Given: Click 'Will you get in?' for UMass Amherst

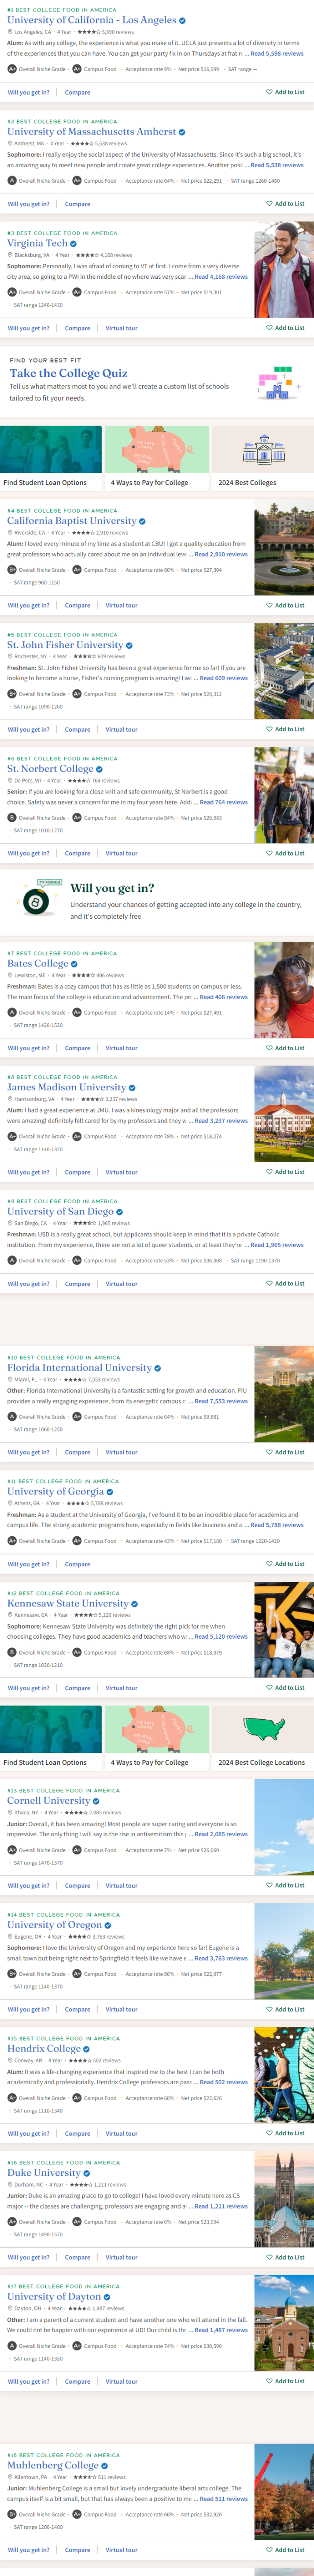Looking at the screenshot, I should (x=29, y=204).
